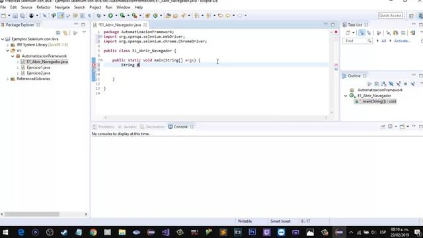The image size is (423, 238).
Task: Click the Writable status bar entry
Action: [245, 221]
